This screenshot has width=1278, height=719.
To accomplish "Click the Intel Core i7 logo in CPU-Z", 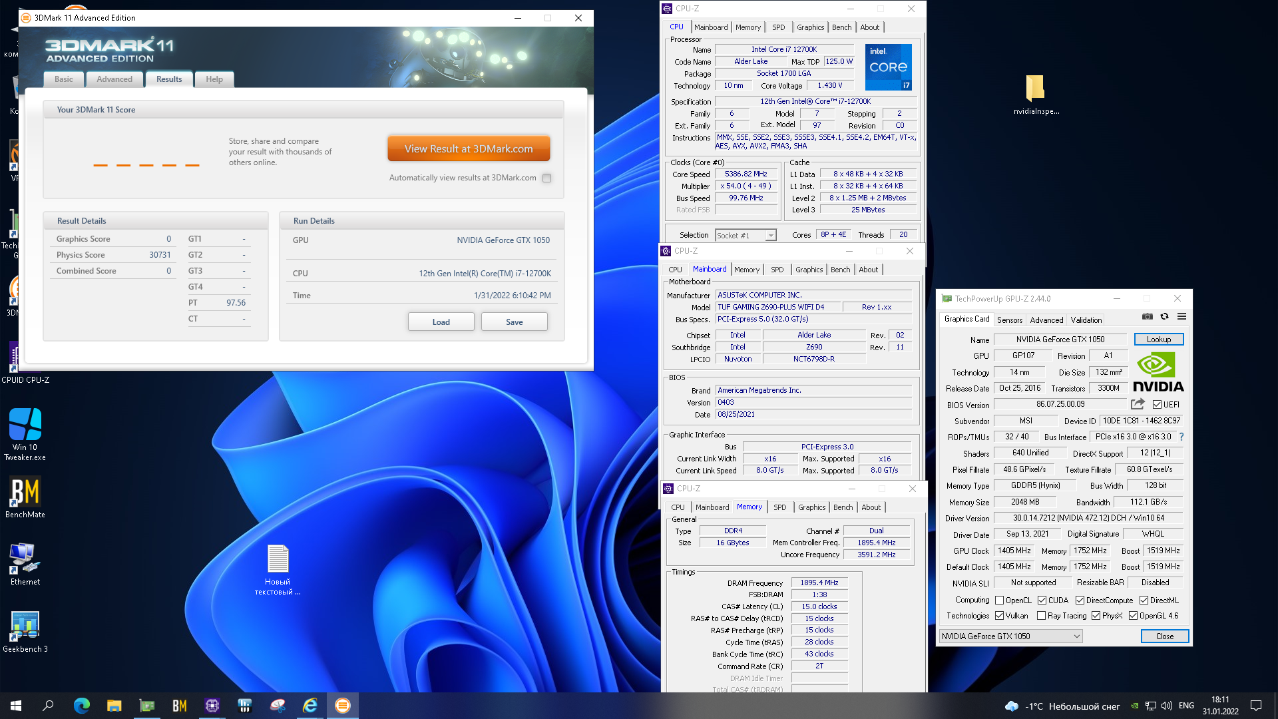I will pos(888,67).
